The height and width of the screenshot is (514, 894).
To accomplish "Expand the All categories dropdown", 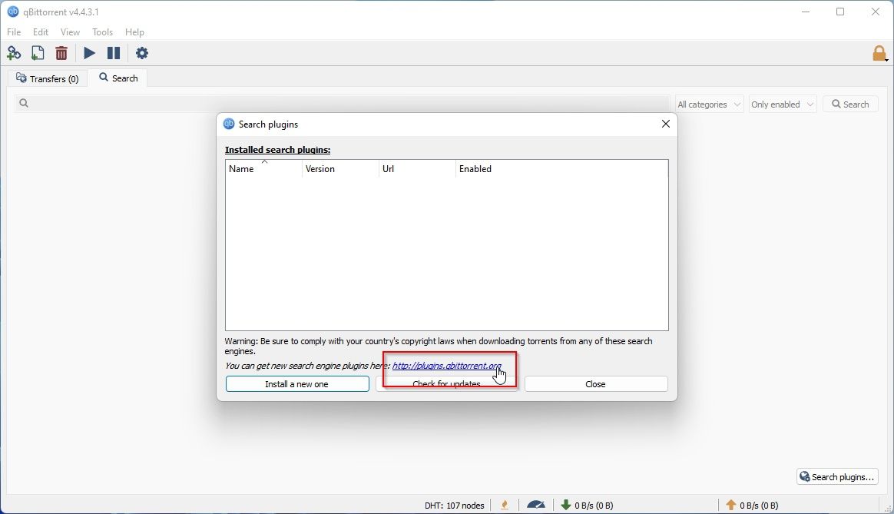I will point(709,104).
